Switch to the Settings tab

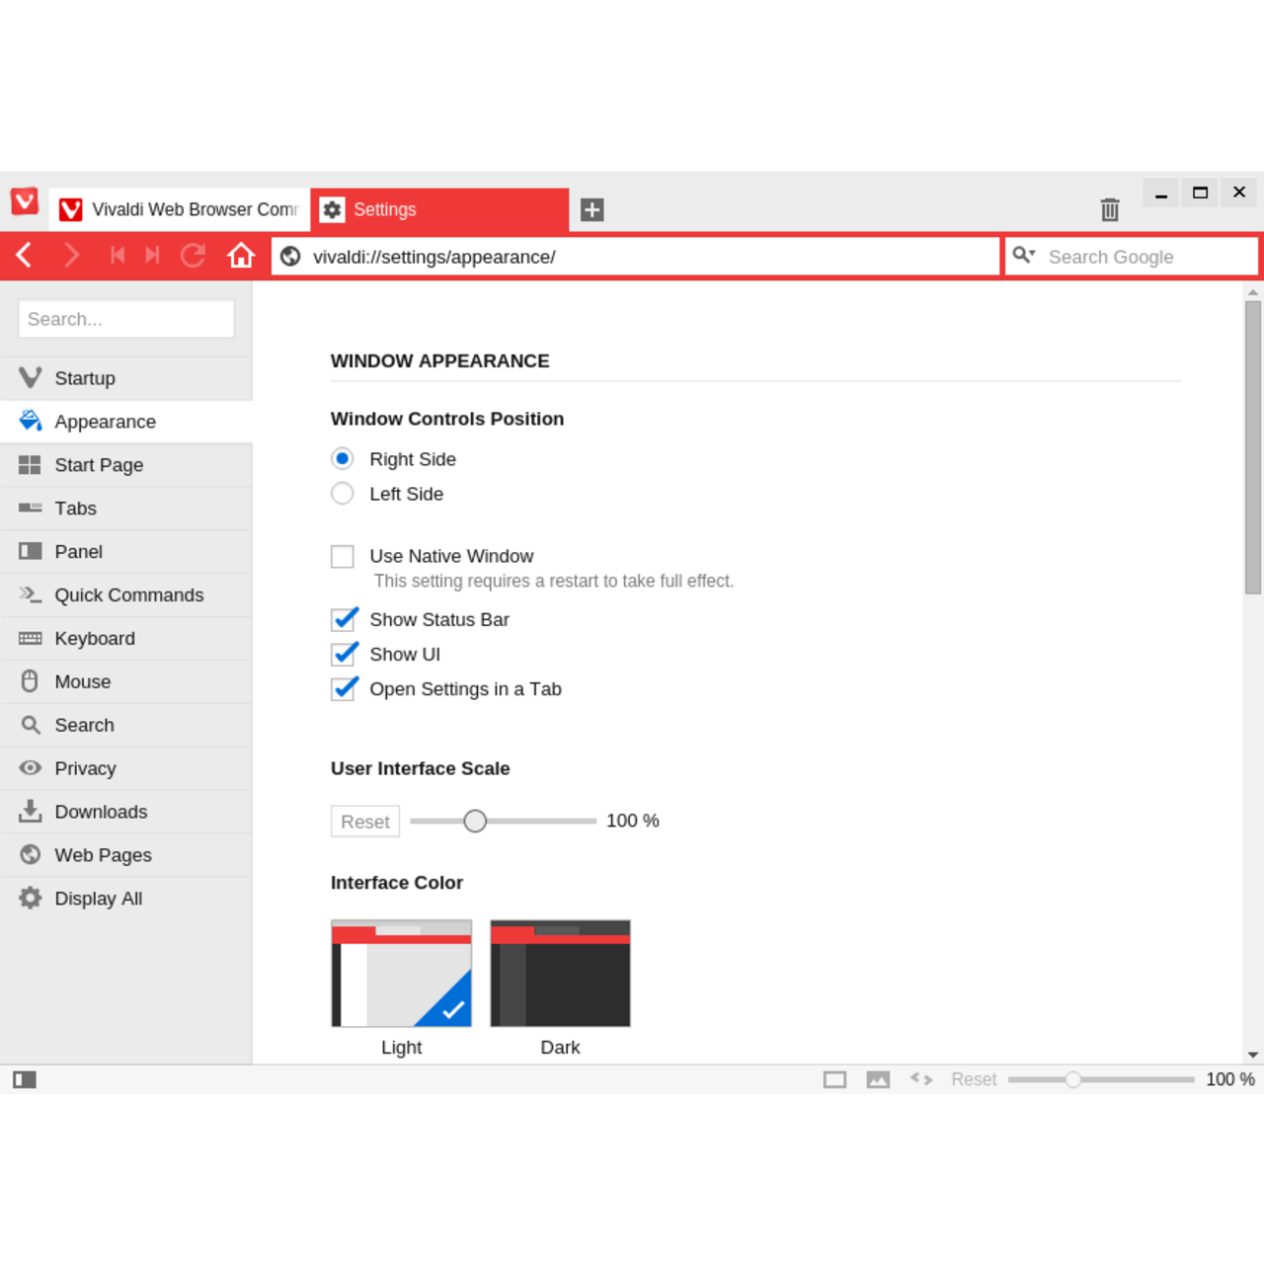(385, 209)
